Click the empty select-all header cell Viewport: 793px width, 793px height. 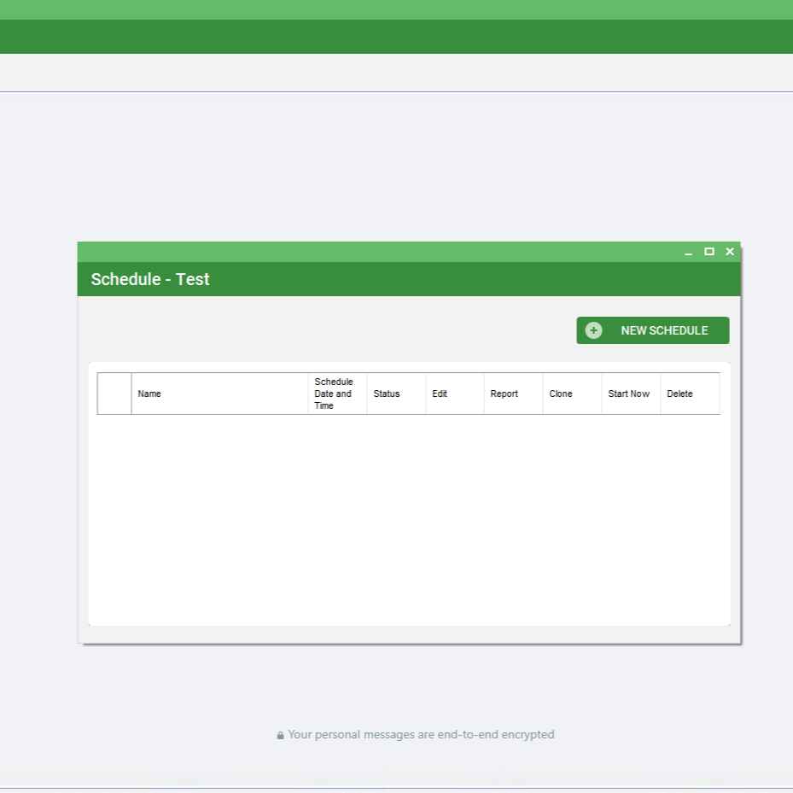point(114,394)
